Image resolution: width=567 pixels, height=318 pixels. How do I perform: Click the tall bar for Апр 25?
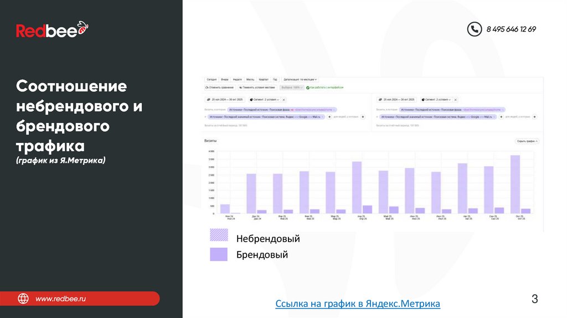(357, 187)
